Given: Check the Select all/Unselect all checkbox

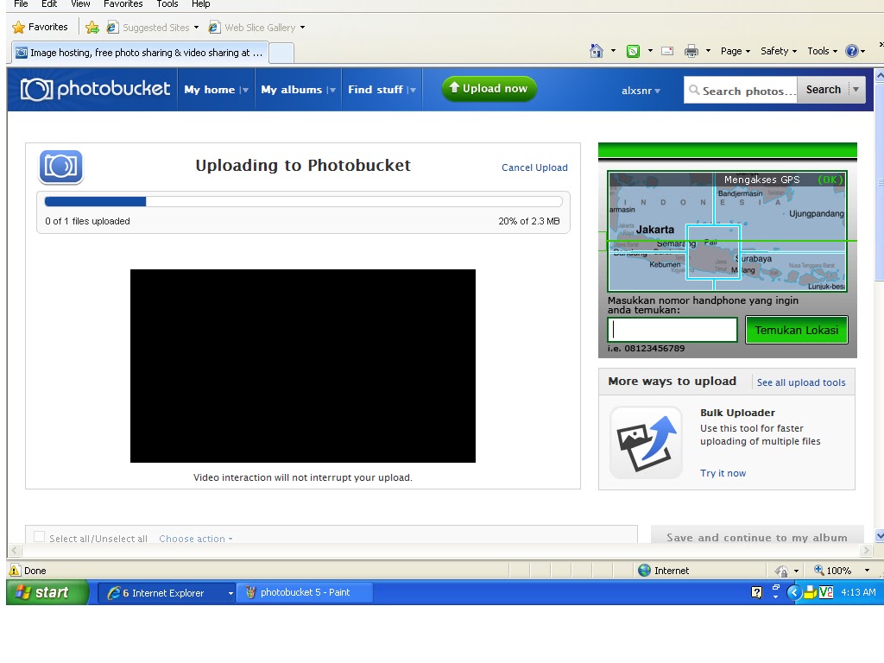Looking at the screenshot, I should (39, 536).
